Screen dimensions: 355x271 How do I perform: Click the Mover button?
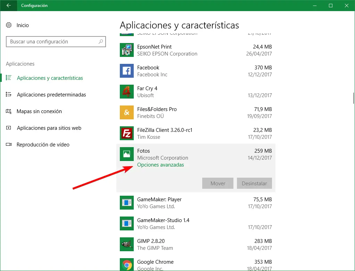pyautogui.click(x=218, y=183)
